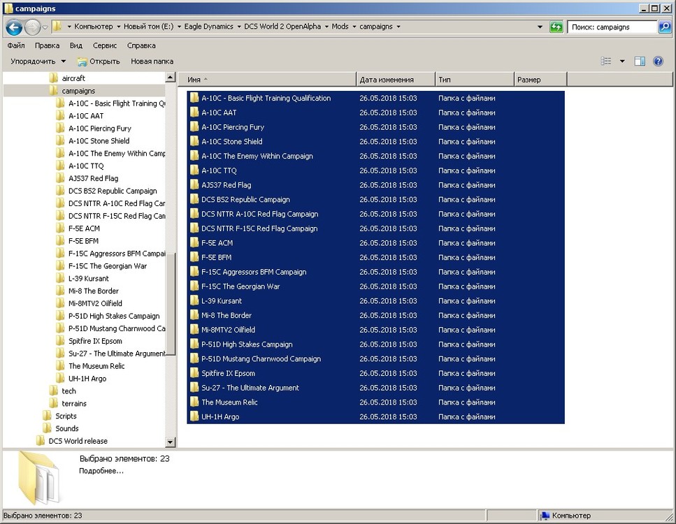
Task: Expand dropdown arrow after Mods breadcrumb
Action: [354, 27]
